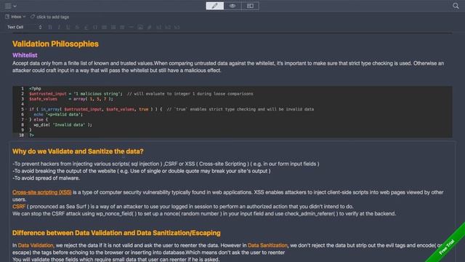
Task: Apply strikethrough formatting
Action: [x=77, y=28]
